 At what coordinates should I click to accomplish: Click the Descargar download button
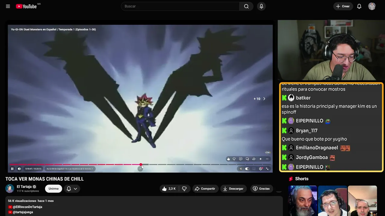click(233, 189)
